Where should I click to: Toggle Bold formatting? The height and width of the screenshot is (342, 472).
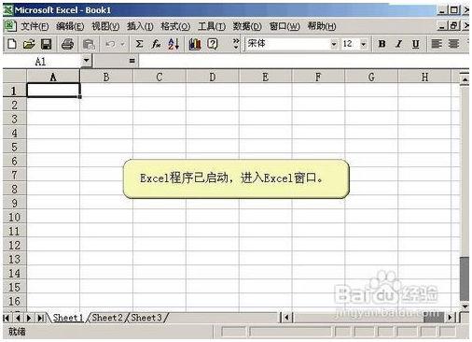click(382, 44)
